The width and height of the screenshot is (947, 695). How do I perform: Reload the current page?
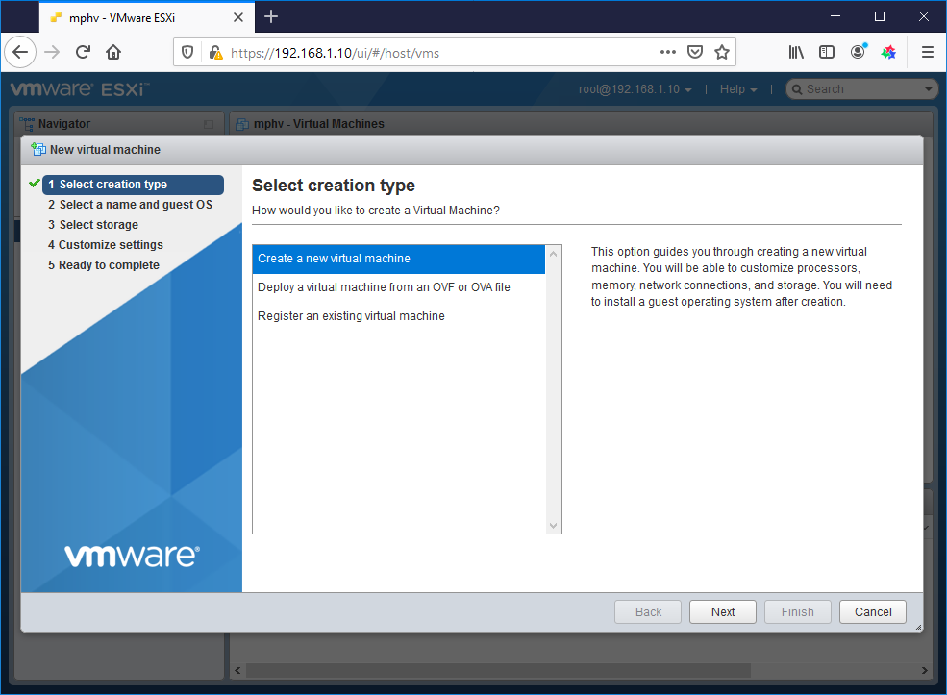(82, 52)
